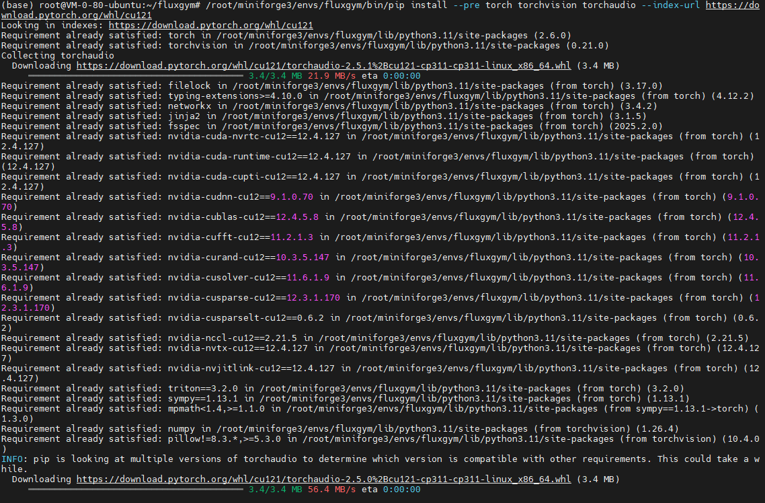Viewport: 765px width, 503px height.
Task: Click the '56.4 MB/s' download speed
Action: (332, 490)
